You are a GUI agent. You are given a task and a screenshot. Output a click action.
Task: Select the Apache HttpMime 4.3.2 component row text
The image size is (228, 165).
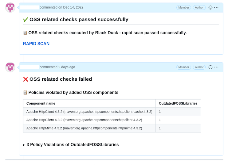(x=84, y=128)
